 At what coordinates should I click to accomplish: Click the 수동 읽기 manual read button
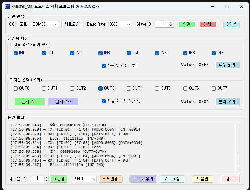(x=227, y=65)
